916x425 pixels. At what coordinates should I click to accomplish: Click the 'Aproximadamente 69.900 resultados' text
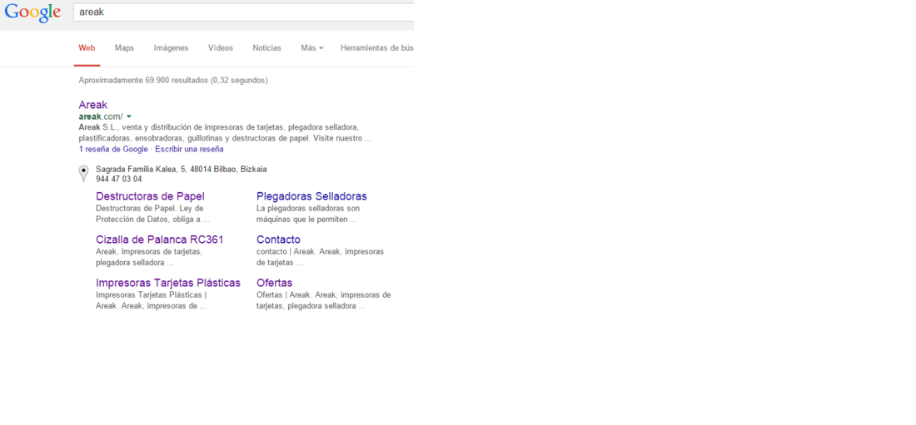click(x=173, y=81)
